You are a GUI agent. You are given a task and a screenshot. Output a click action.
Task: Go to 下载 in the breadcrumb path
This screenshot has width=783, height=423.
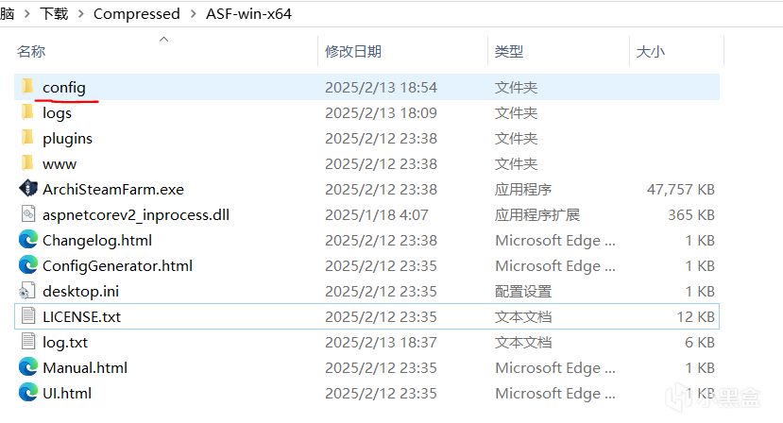tap(53, 14)
